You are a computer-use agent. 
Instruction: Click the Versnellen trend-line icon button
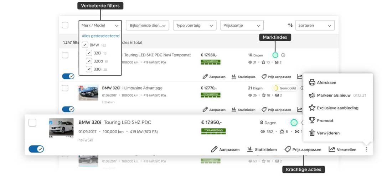[x=342, y=149]
